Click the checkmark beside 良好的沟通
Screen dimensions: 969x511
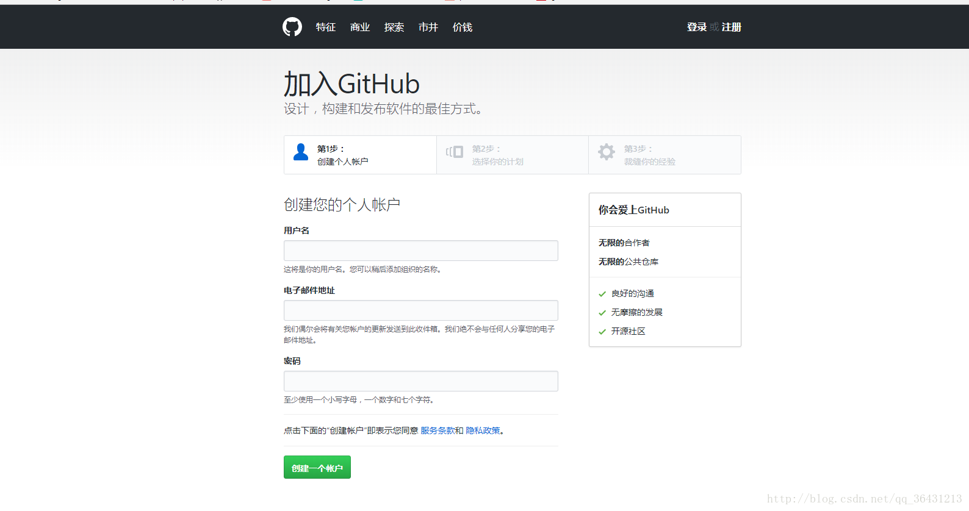[602, 294]
